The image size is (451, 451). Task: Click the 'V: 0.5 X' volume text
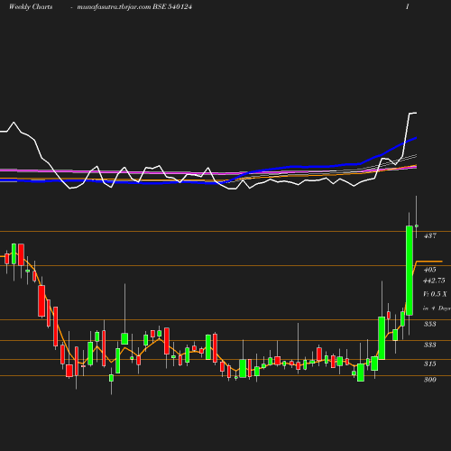[x=435, y=294]
